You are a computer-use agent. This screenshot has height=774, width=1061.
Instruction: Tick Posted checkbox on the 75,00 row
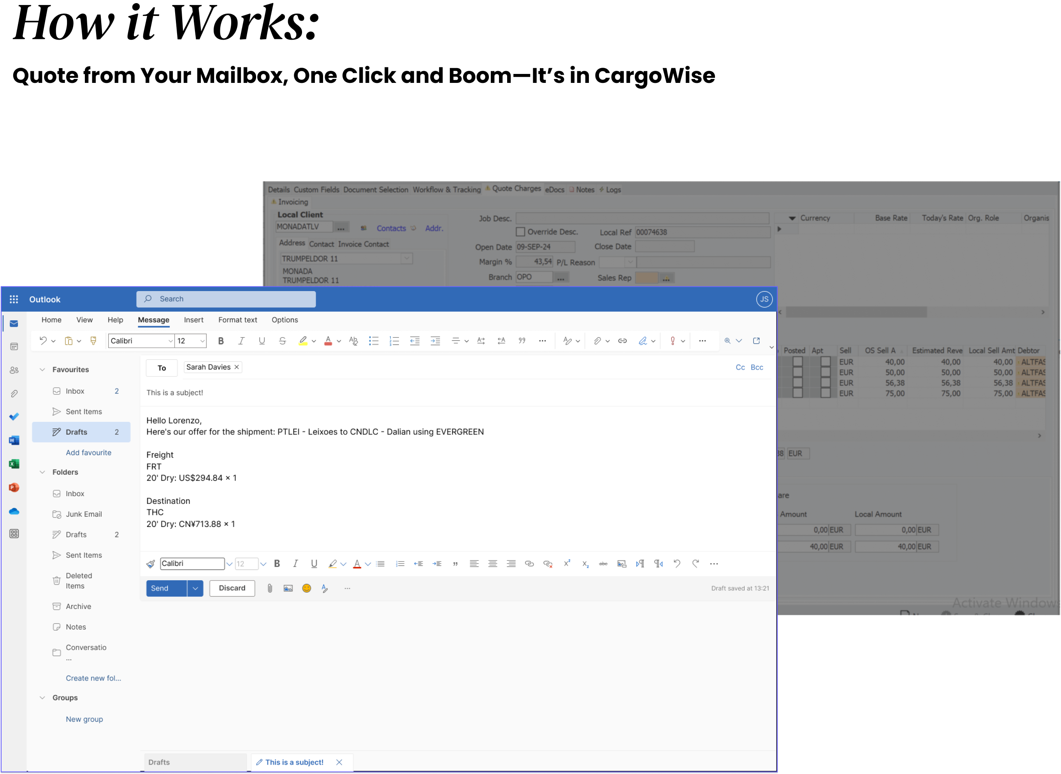(x=798, y=393)
